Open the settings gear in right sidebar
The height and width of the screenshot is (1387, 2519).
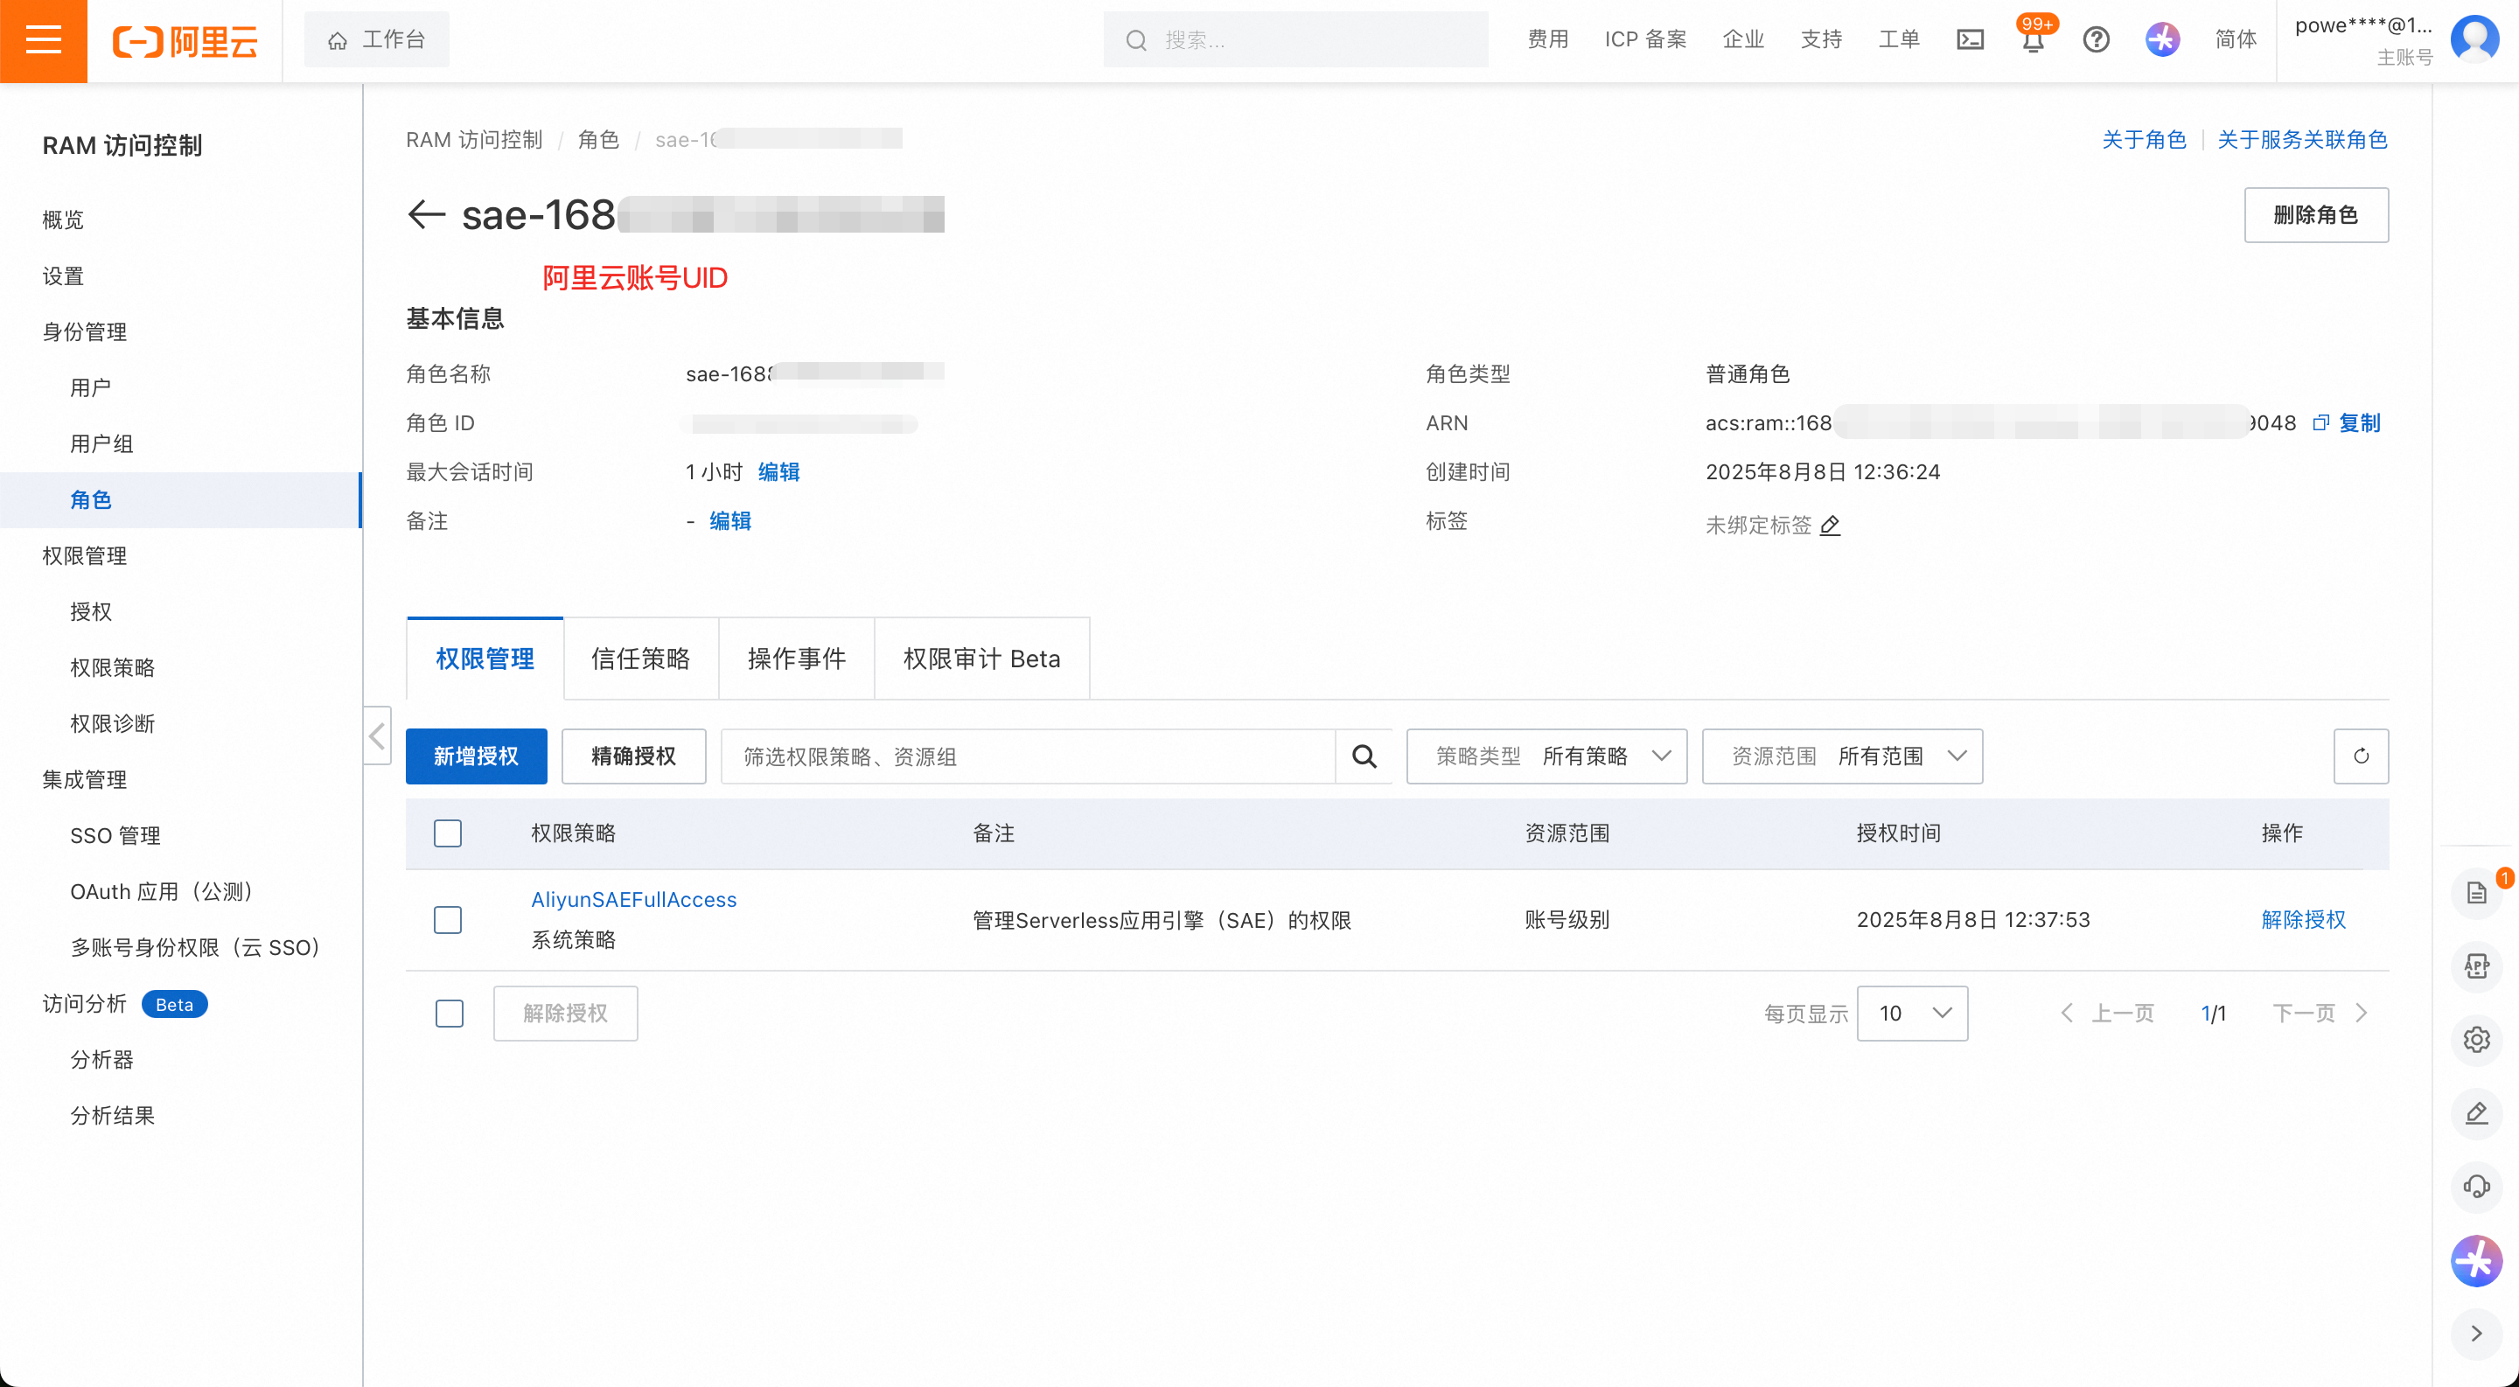[x=2476, y=1039]
